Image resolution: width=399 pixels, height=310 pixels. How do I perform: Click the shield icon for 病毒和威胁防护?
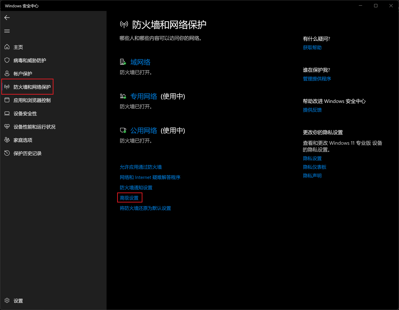click(x=7, y=60)
